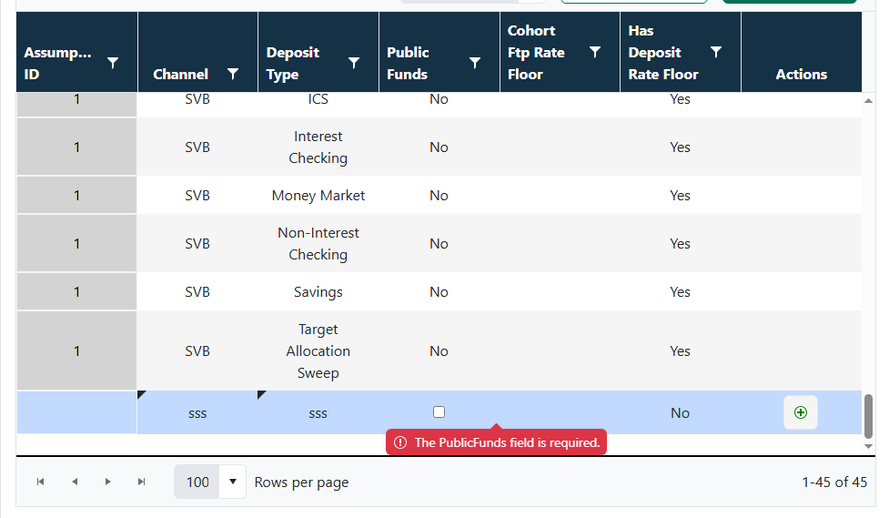
Task: Edit the sss Deposit Type cell
Action: [x=318, y=412]
